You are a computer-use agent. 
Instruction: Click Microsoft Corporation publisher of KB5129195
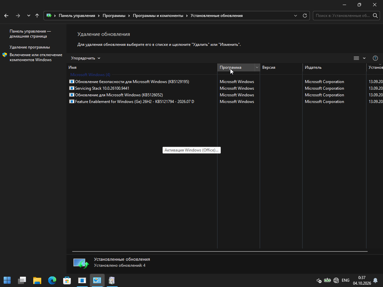(324, 81)
